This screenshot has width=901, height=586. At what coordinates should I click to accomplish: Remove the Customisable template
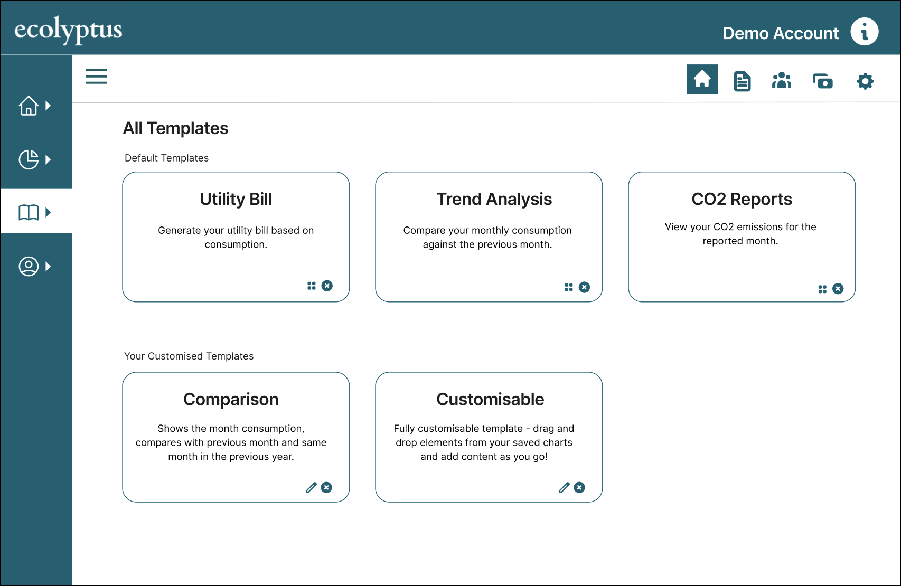[579, 487]
